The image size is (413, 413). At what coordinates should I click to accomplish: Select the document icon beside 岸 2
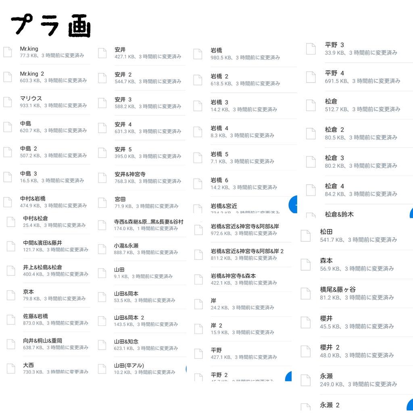click(x=198, y=329)
